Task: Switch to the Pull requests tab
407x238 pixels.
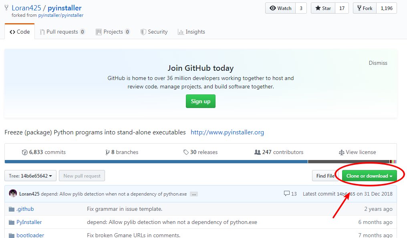Action: tap(62, 32)
